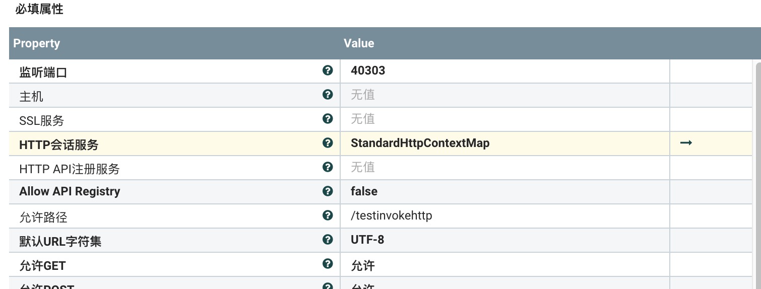Open SSL服务 value selection

[504, 119]
